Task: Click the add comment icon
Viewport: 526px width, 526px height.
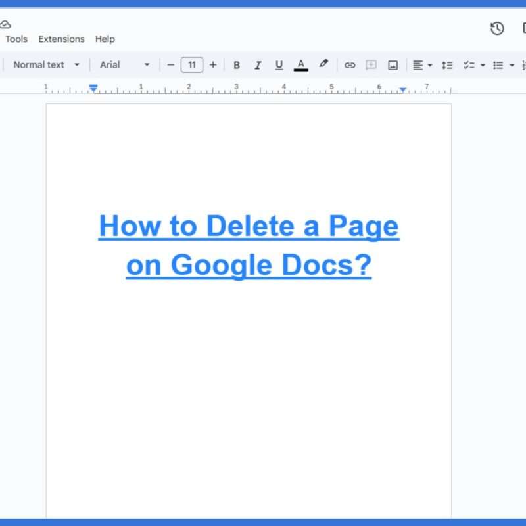Action: point(371,65)
